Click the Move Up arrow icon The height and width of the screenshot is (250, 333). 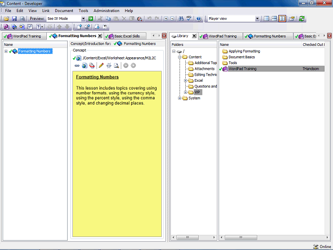59,27
